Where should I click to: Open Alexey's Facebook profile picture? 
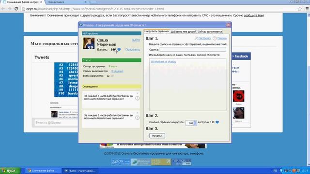(238, 113)
